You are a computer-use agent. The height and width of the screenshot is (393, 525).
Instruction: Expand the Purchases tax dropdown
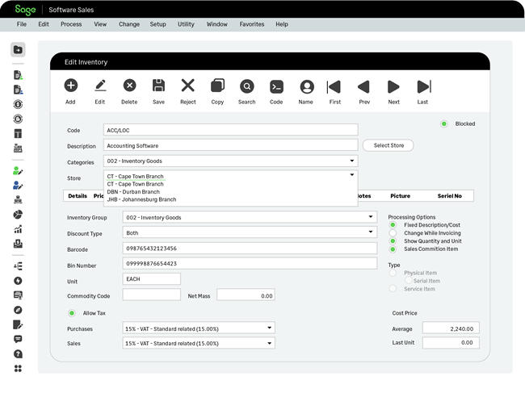[x=269, y=328]
